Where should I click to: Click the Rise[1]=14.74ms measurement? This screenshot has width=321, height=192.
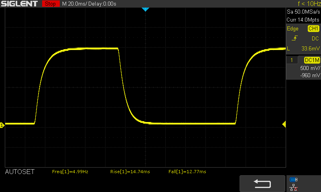click(130, 172)
